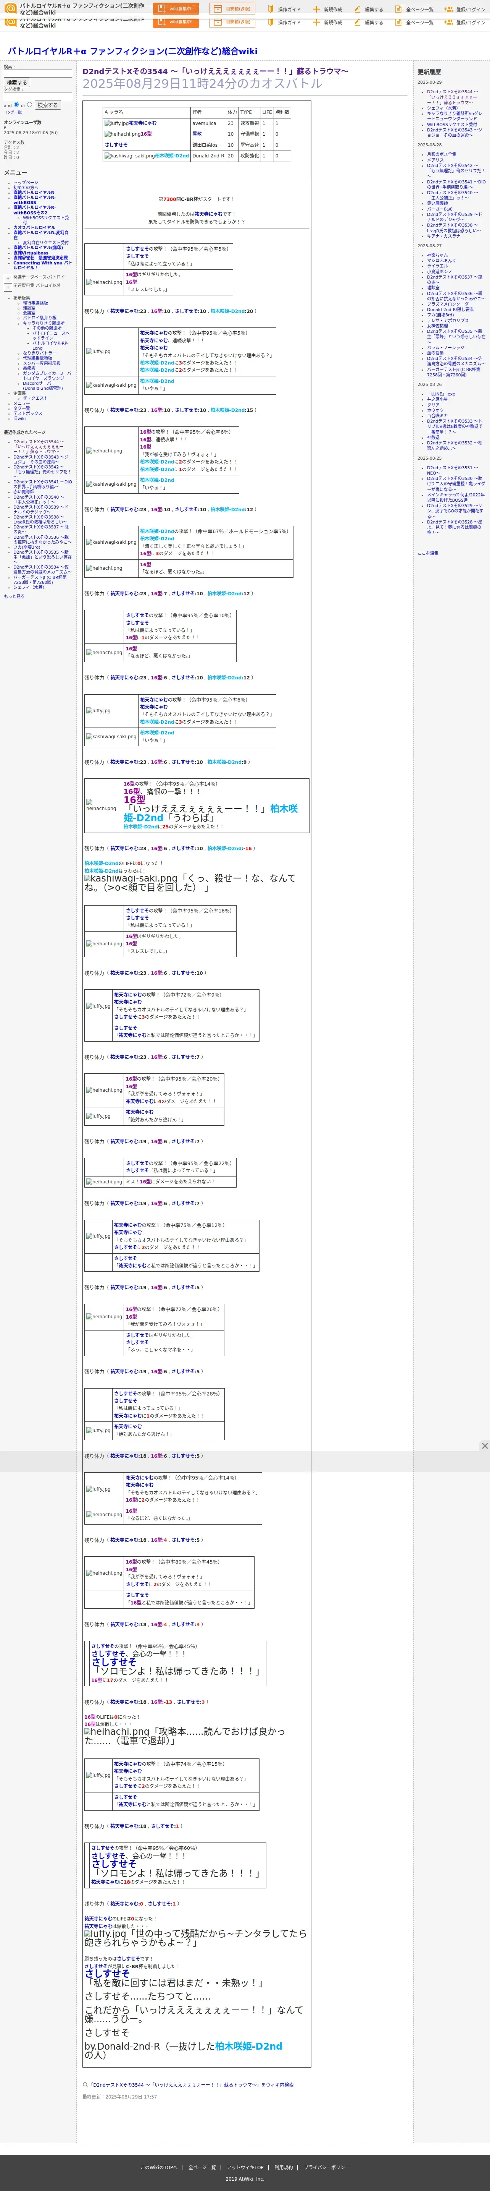Screen dimensions: 490x2191
Task: Open バトロイニュースヘッドライン link
Action: tap(51, 335)
